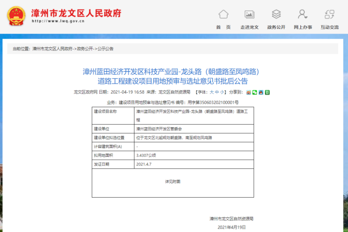
Task: Click the 建设单位 label cell
Action: click(113, 129)
